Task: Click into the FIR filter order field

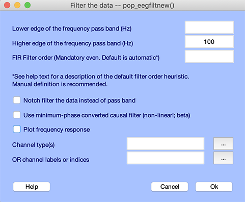Action: point(209,56)
